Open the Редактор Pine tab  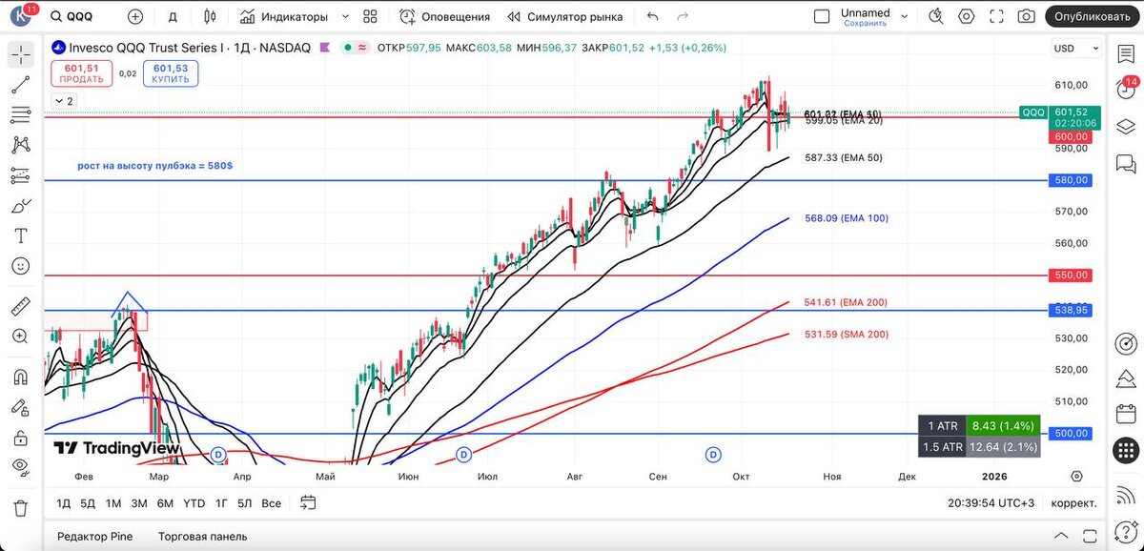point(95,536)
